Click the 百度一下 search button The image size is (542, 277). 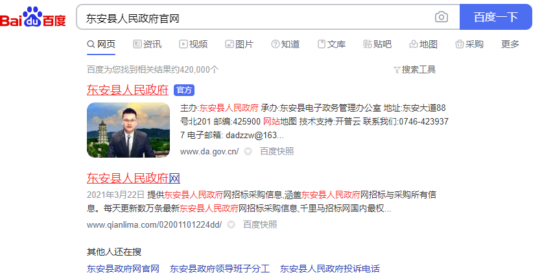[496, 17]
